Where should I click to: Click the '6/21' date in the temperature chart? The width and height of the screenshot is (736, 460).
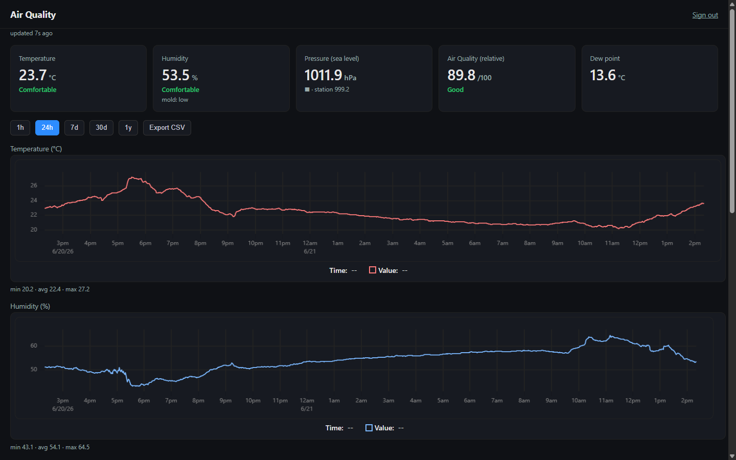[x=310, y=251]
